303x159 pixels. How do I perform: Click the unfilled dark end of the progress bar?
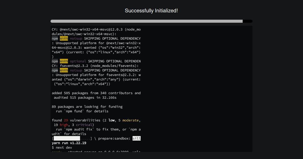(x=247, y=21)
